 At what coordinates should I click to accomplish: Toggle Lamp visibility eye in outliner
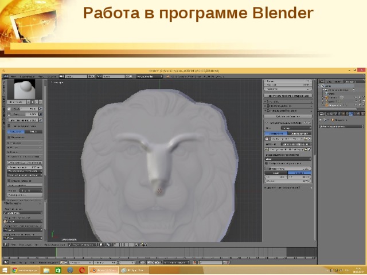pyautogui.click(x=356, y=101)
